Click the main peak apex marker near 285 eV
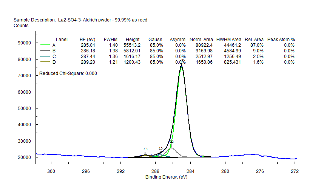318x191 pixels. (x=182, y=61)
